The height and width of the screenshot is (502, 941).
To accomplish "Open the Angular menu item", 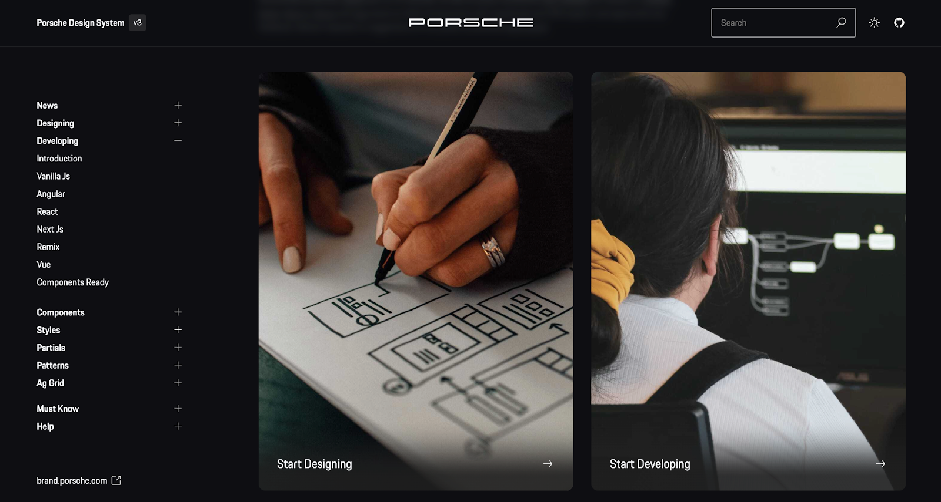I will pyautogui.click(x=51, y=194).
